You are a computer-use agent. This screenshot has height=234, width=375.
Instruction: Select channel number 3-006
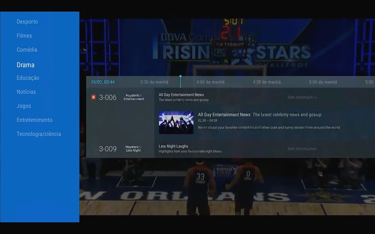108,97
